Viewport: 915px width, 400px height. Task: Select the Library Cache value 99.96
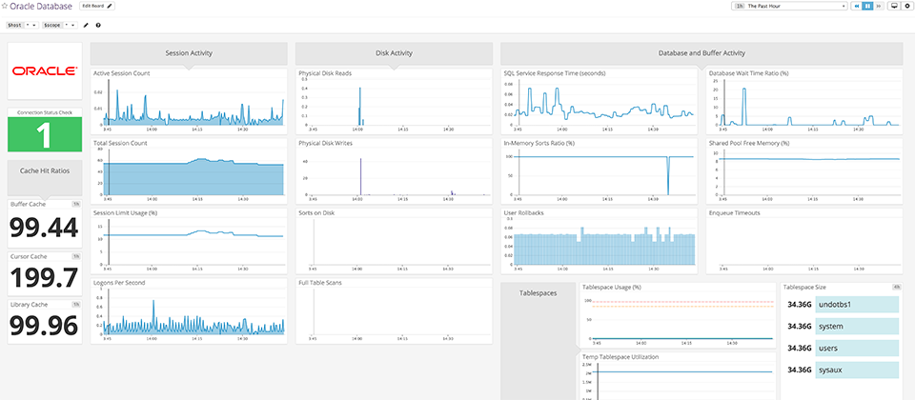(x=44, y=326)
